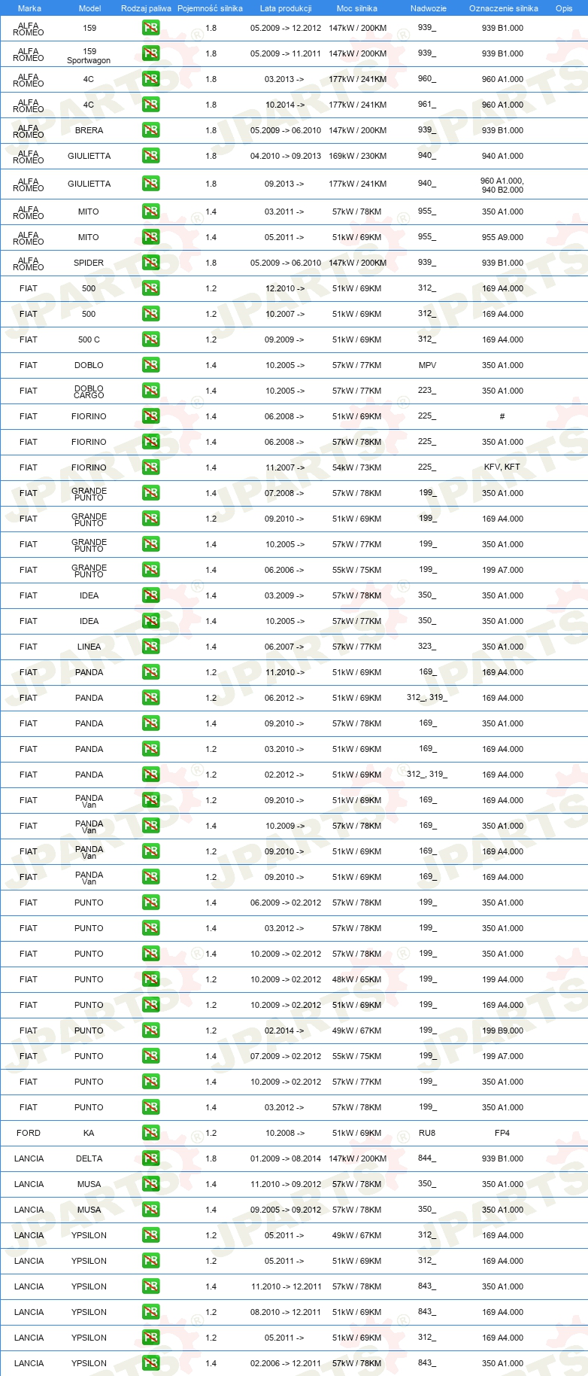
Task: Click petrol fuel icon in SPIDER row
Action: [150, 263]
